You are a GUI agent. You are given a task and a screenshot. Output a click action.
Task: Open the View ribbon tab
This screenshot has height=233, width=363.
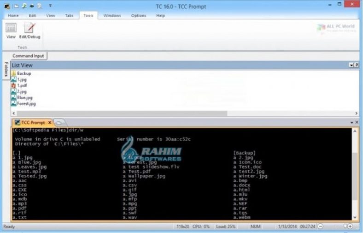pyautogui.click(x=51, y=16)
